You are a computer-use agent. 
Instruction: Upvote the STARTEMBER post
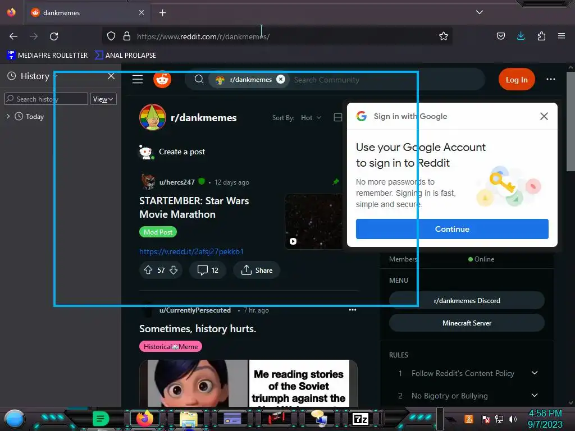148,270
